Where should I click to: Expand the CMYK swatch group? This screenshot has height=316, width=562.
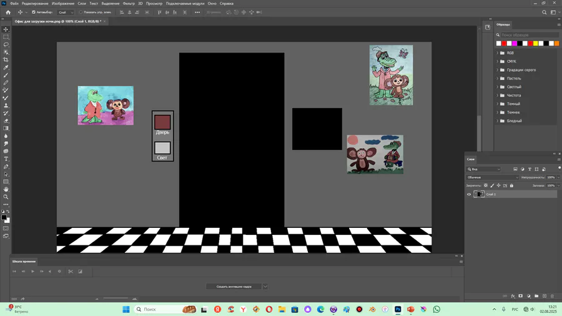pyautogui.click(x=498, y=61)
